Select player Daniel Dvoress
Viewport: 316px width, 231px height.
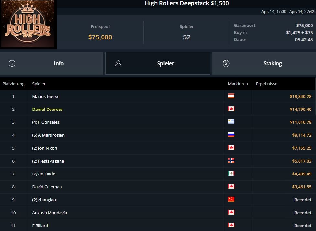tap(47, 109)
